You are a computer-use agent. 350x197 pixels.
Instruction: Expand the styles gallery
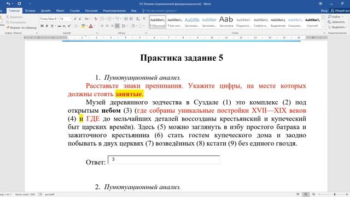point(323,27)
